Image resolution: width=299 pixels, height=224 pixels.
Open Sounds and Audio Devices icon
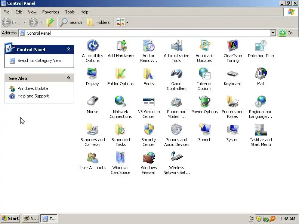[x=176, y=130]
